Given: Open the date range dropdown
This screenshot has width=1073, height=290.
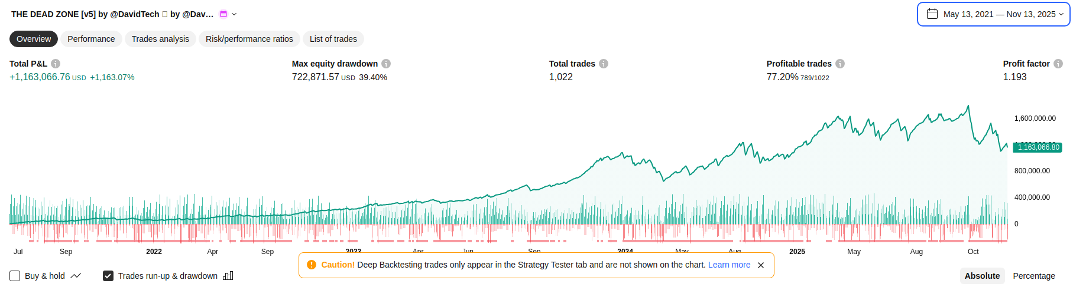Looking at the screenshot, I should click(993, 14).
